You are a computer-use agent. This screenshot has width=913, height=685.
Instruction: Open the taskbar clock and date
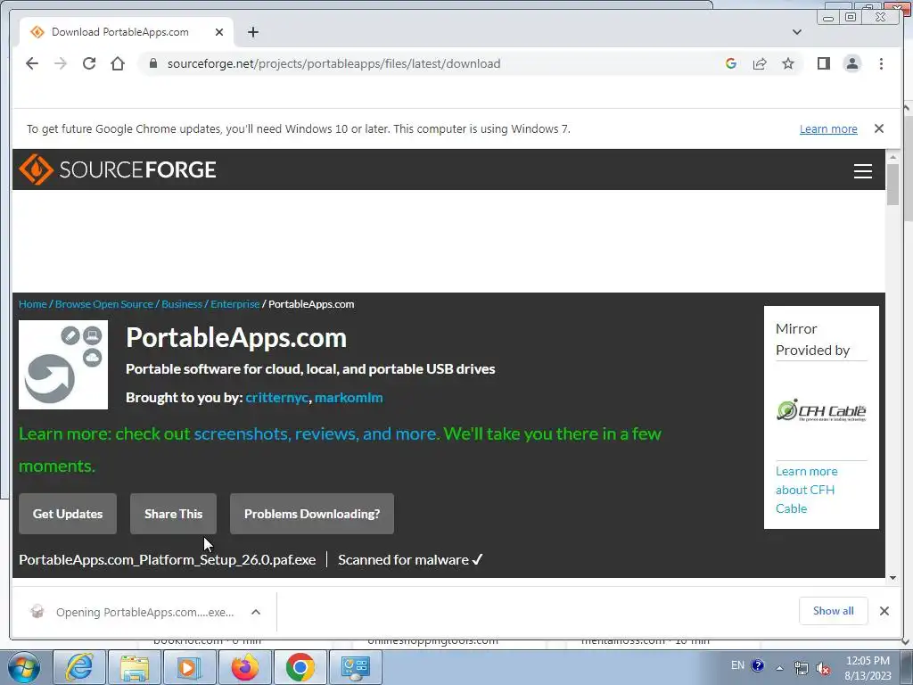pyautogui.click(x=868, y=668)
